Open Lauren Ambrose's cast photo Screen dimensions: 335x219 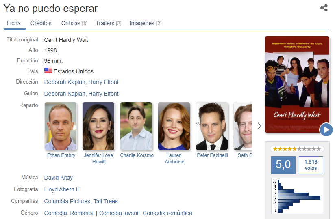174,126
